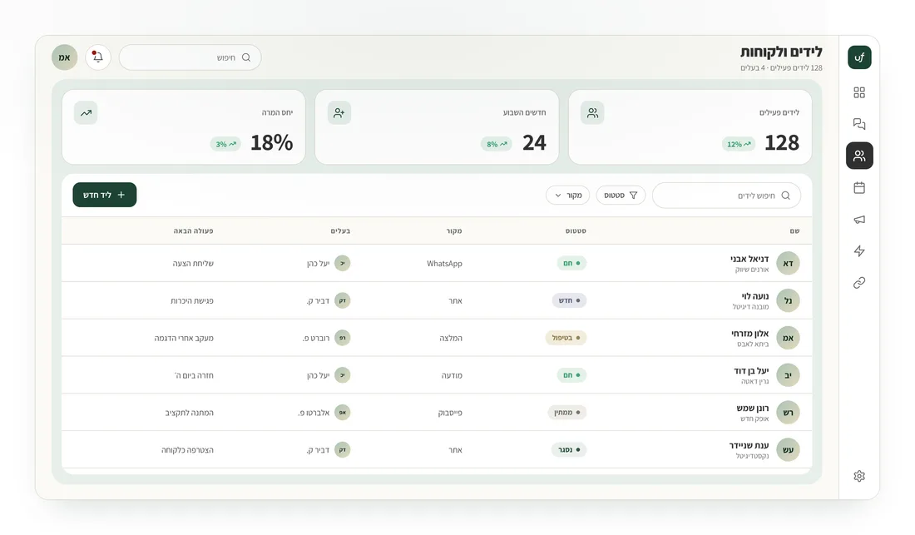The width and height of the screenshot is (915, 535).
Task: Click the 3% growth badge
Action: (225, 144)
